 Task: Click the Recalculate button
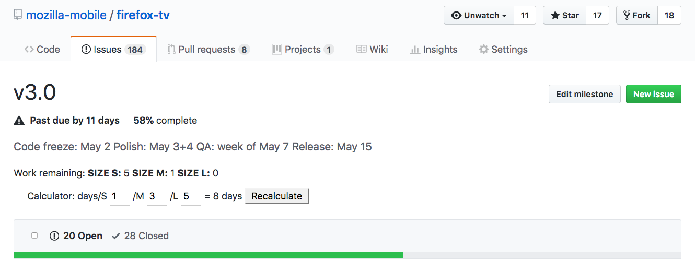point(276,196)
